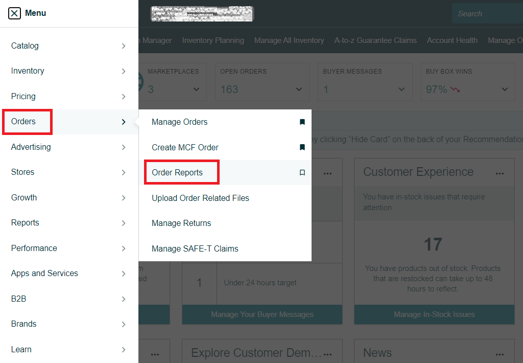Choose Create MCF Order from submenu
This screenshot has height=363, width=523.
pos(185,147)
